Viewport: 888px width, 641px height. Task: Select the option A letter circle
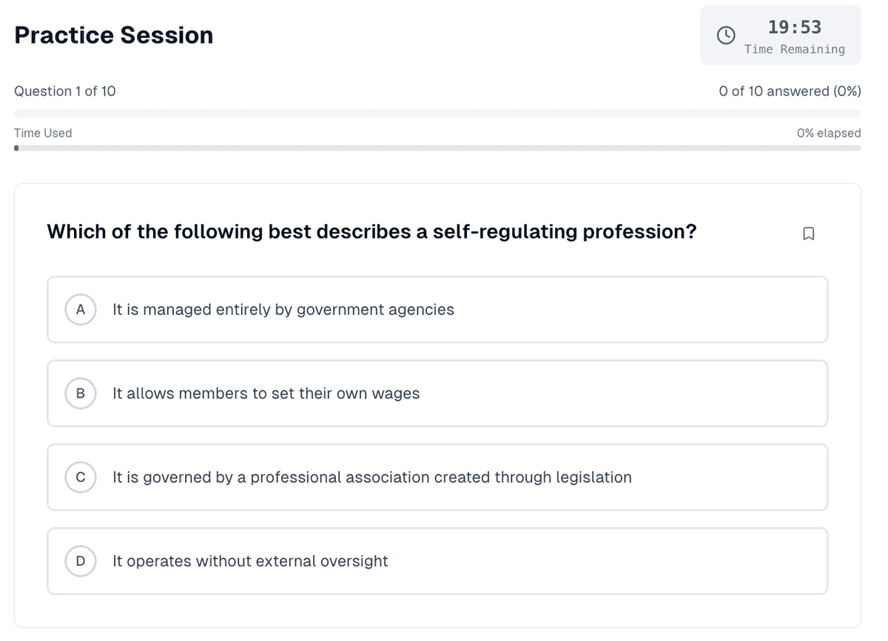[81, 309]
